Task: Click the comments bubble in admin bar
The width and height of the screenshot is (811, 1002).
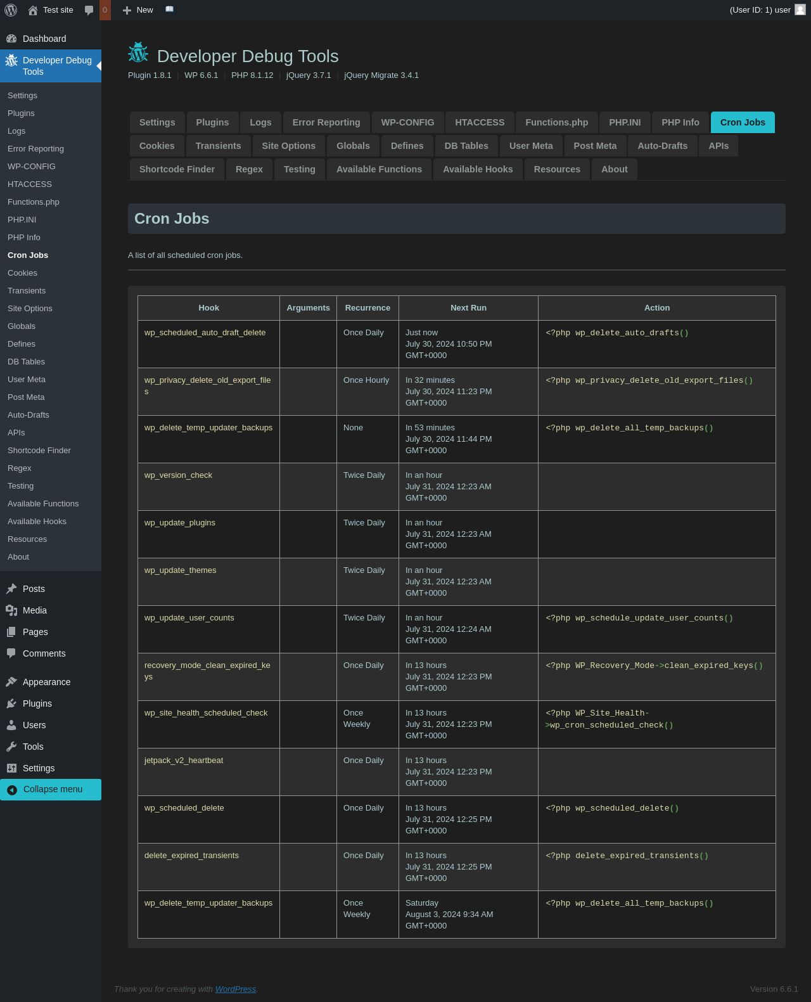Action: [x=89, y=10]
